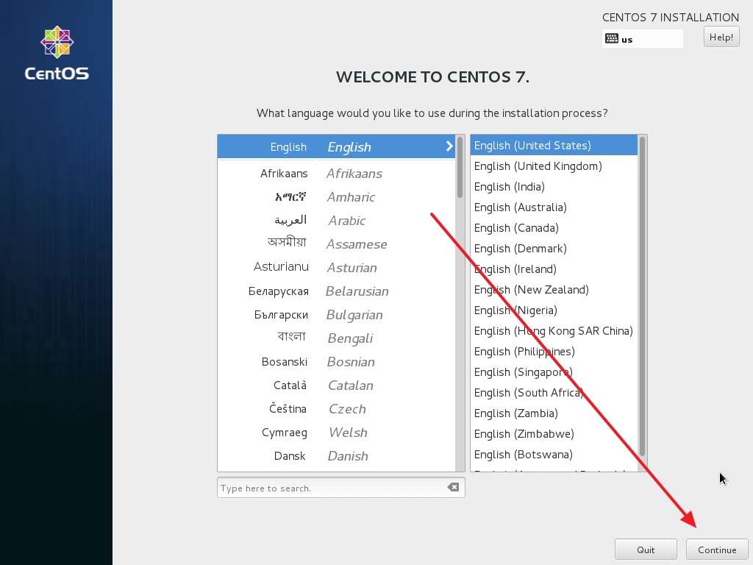Select Asturian language row

point(336,268)
